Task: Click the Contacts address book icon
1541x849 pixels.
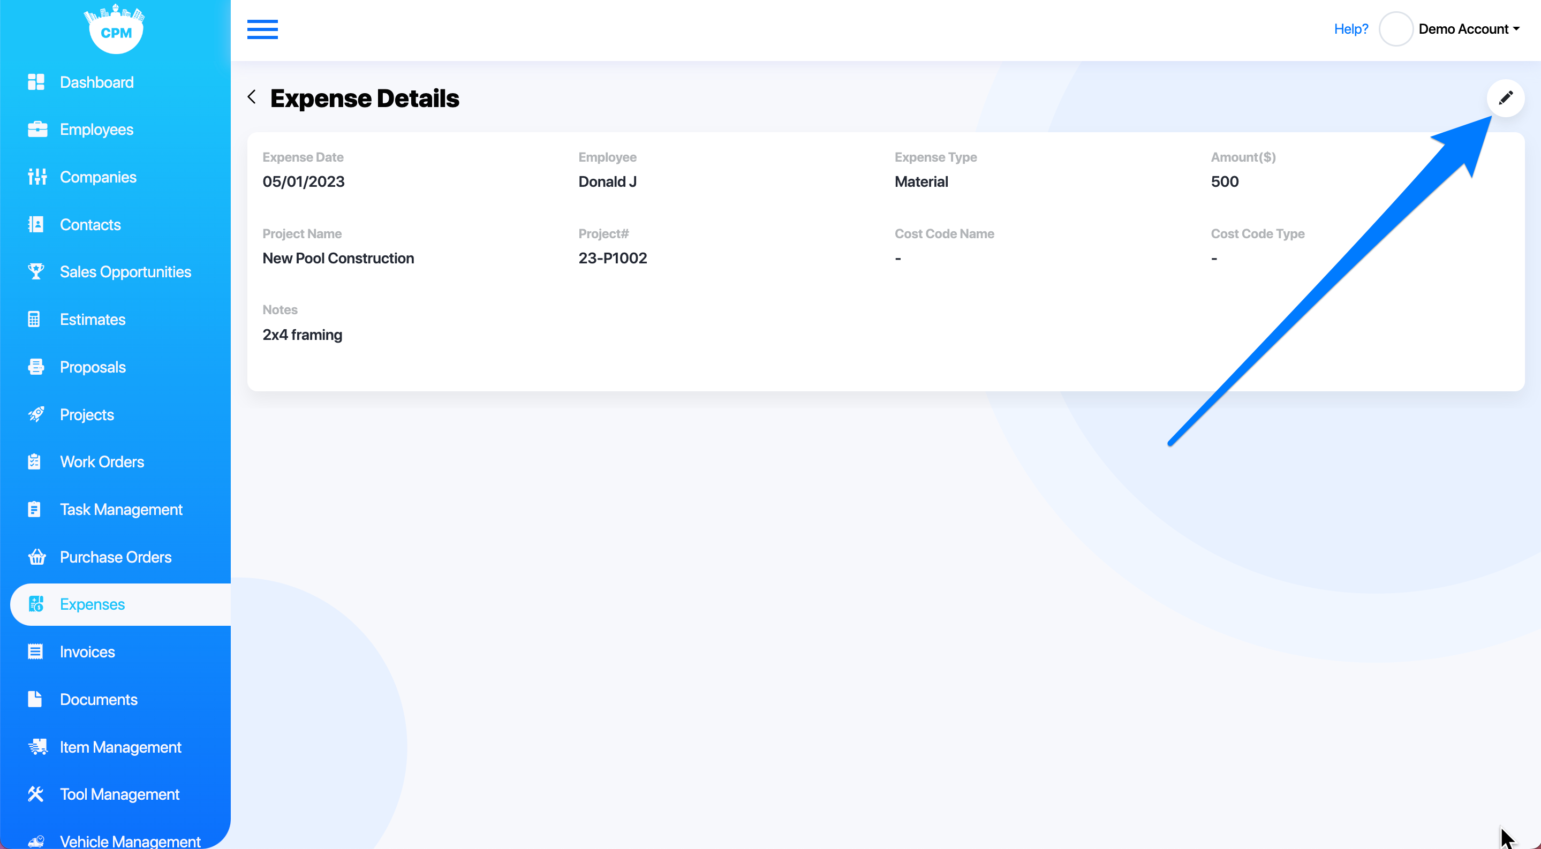Action: [36, 224]
